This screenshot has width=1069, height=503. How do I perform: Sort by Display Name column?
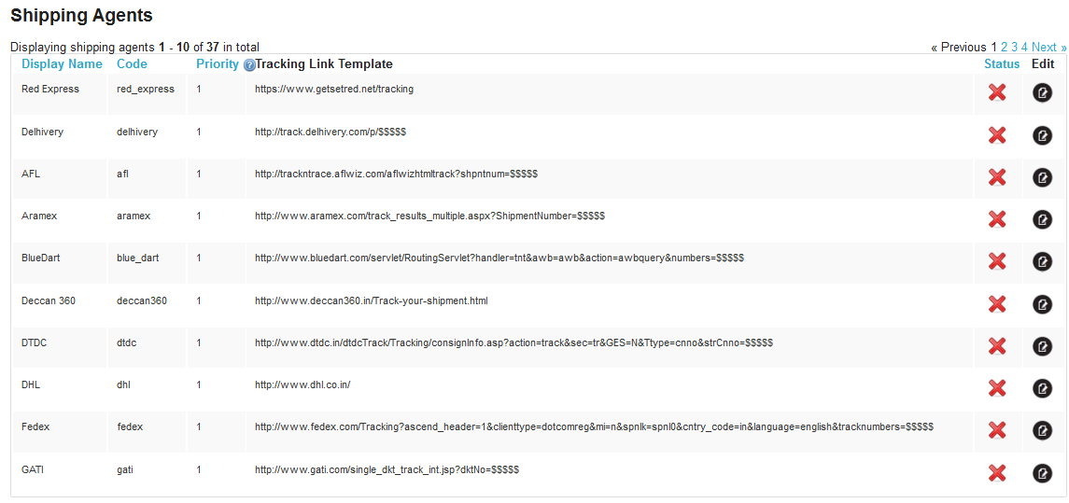coord(62,64)
